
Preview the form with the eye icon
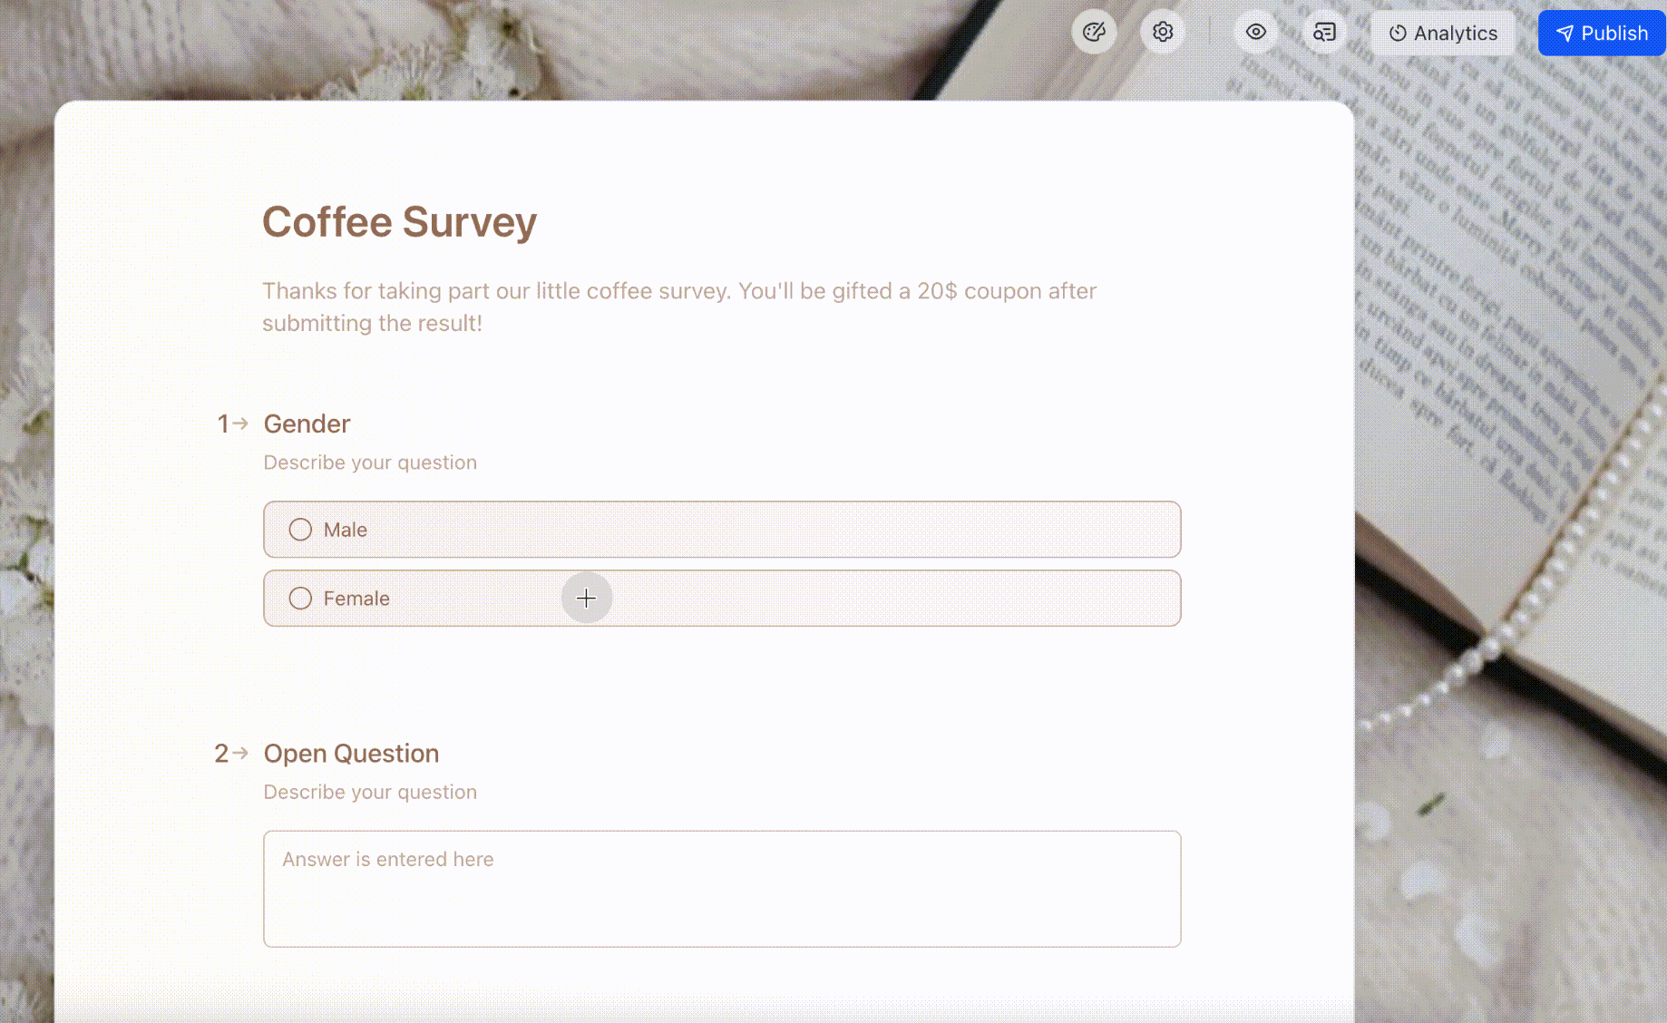pyautogui.click(x=1256, y=33)
